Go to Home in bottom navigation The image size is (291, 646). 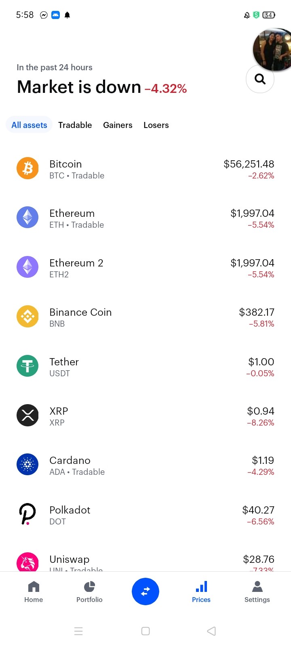34,592
